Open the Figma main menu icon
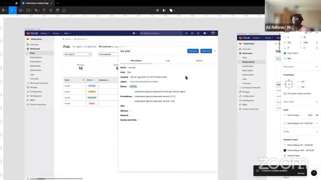This screenshot has height=180, width=321. pyautogui.click(x=4, y=10)
